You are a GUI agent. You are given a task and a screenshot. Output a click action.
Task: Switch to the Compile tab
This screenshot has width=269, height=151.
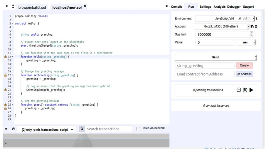[x=176, y=6]
